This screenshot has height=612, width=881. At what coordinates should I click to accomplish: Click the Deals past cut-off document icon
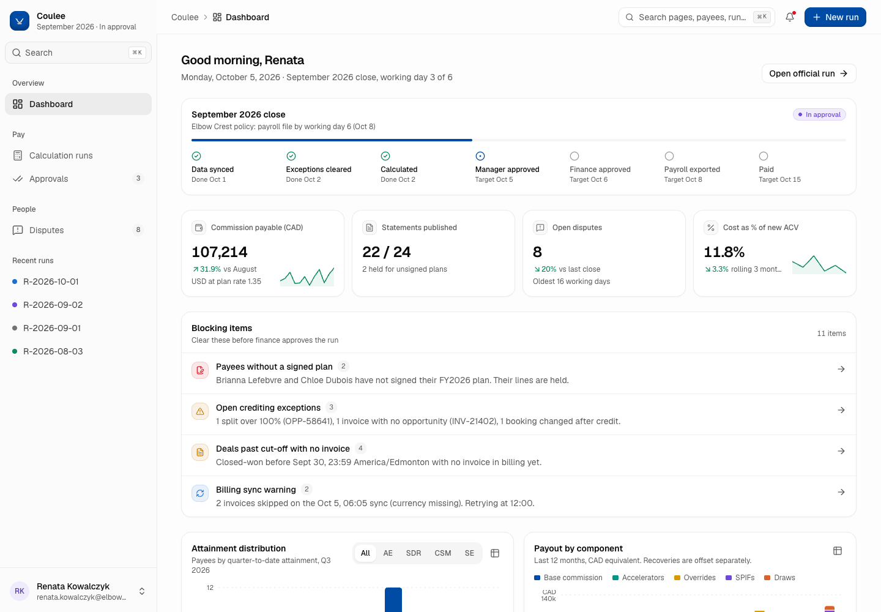[x=200, y=452]
